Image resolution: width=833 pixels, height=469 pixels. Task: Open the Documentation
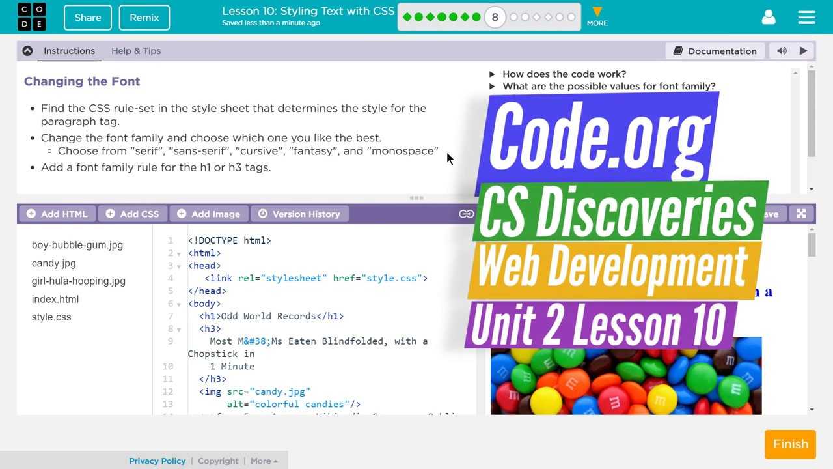click(x=715, y=51)
